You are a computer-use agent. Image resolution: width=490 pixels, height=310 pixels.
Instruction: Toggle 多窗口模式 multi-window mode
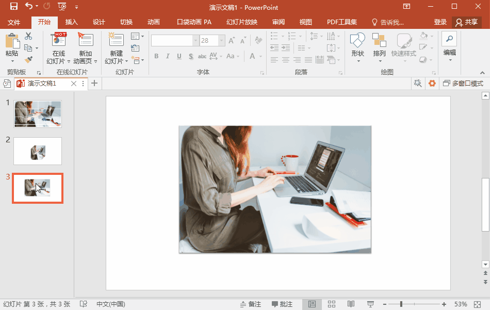coord(463,84)
